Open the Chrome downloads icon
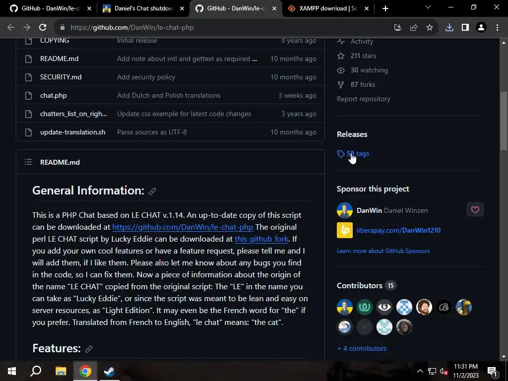 449,28
